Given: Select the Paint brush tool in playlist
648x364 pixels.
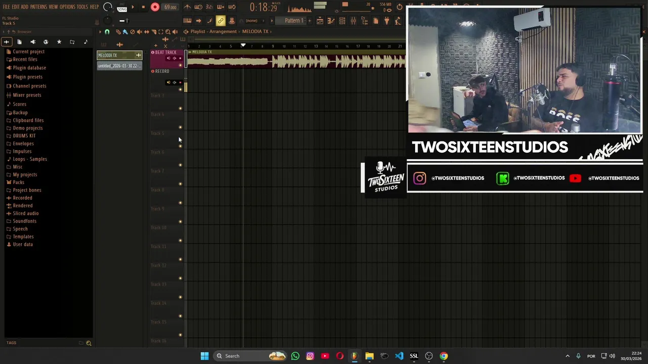Looking at the screenshot, I should coord(125,32).
